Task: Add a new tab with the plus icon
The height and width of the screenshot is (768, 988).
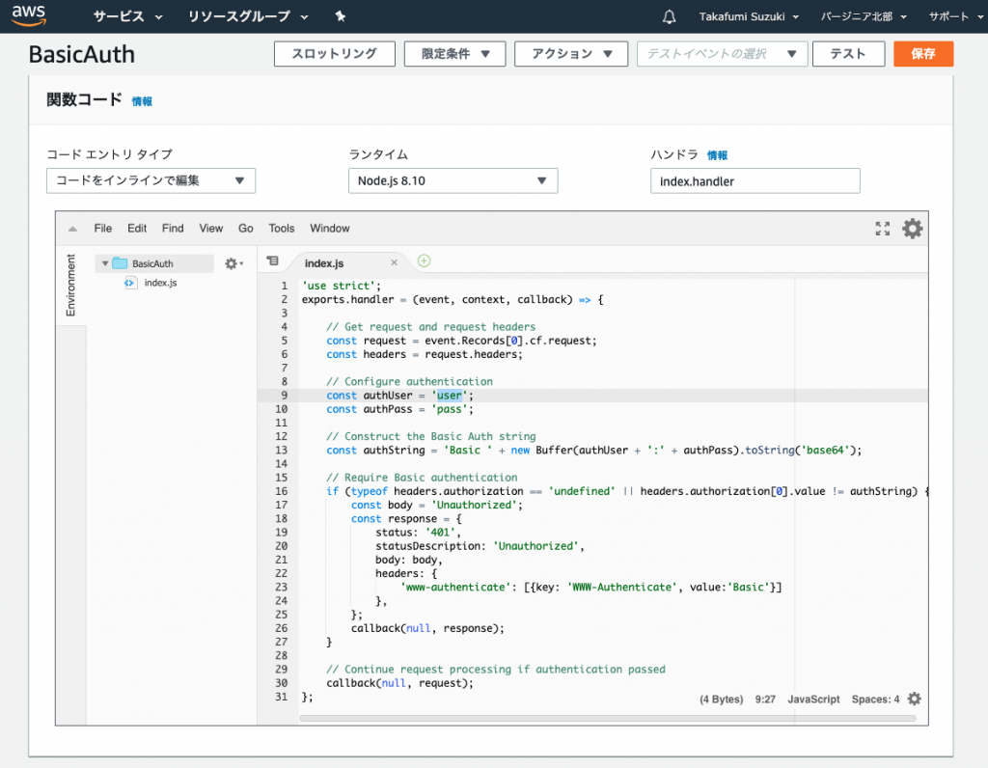Action: (424, 261)
